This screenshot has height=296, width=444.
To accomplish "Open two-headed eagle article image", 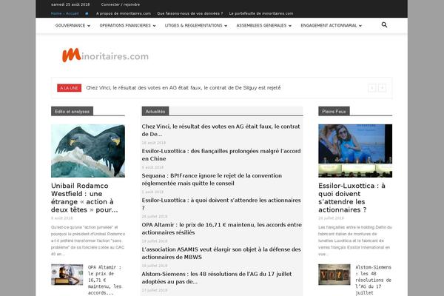I will tap(88, 151).
